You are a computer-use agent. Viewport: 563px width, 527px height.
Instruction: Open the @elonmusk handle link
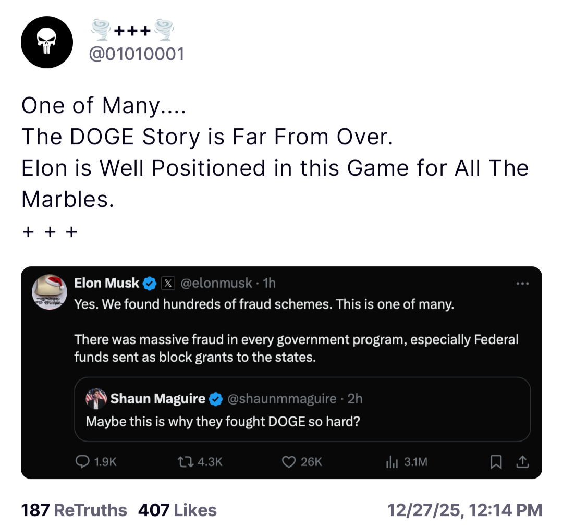[218, 283]
